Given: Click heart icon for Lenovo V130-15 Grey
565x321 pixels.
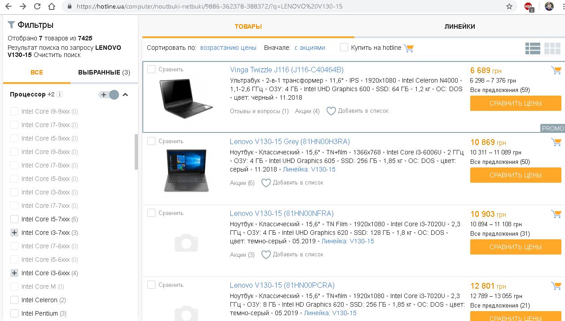Looking at the screenshot, I should tap(266, 183).
